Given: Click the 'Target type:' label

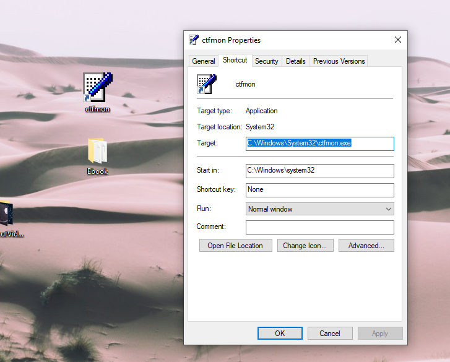Looking at the screenshot, I should click(x=214, y=111).
